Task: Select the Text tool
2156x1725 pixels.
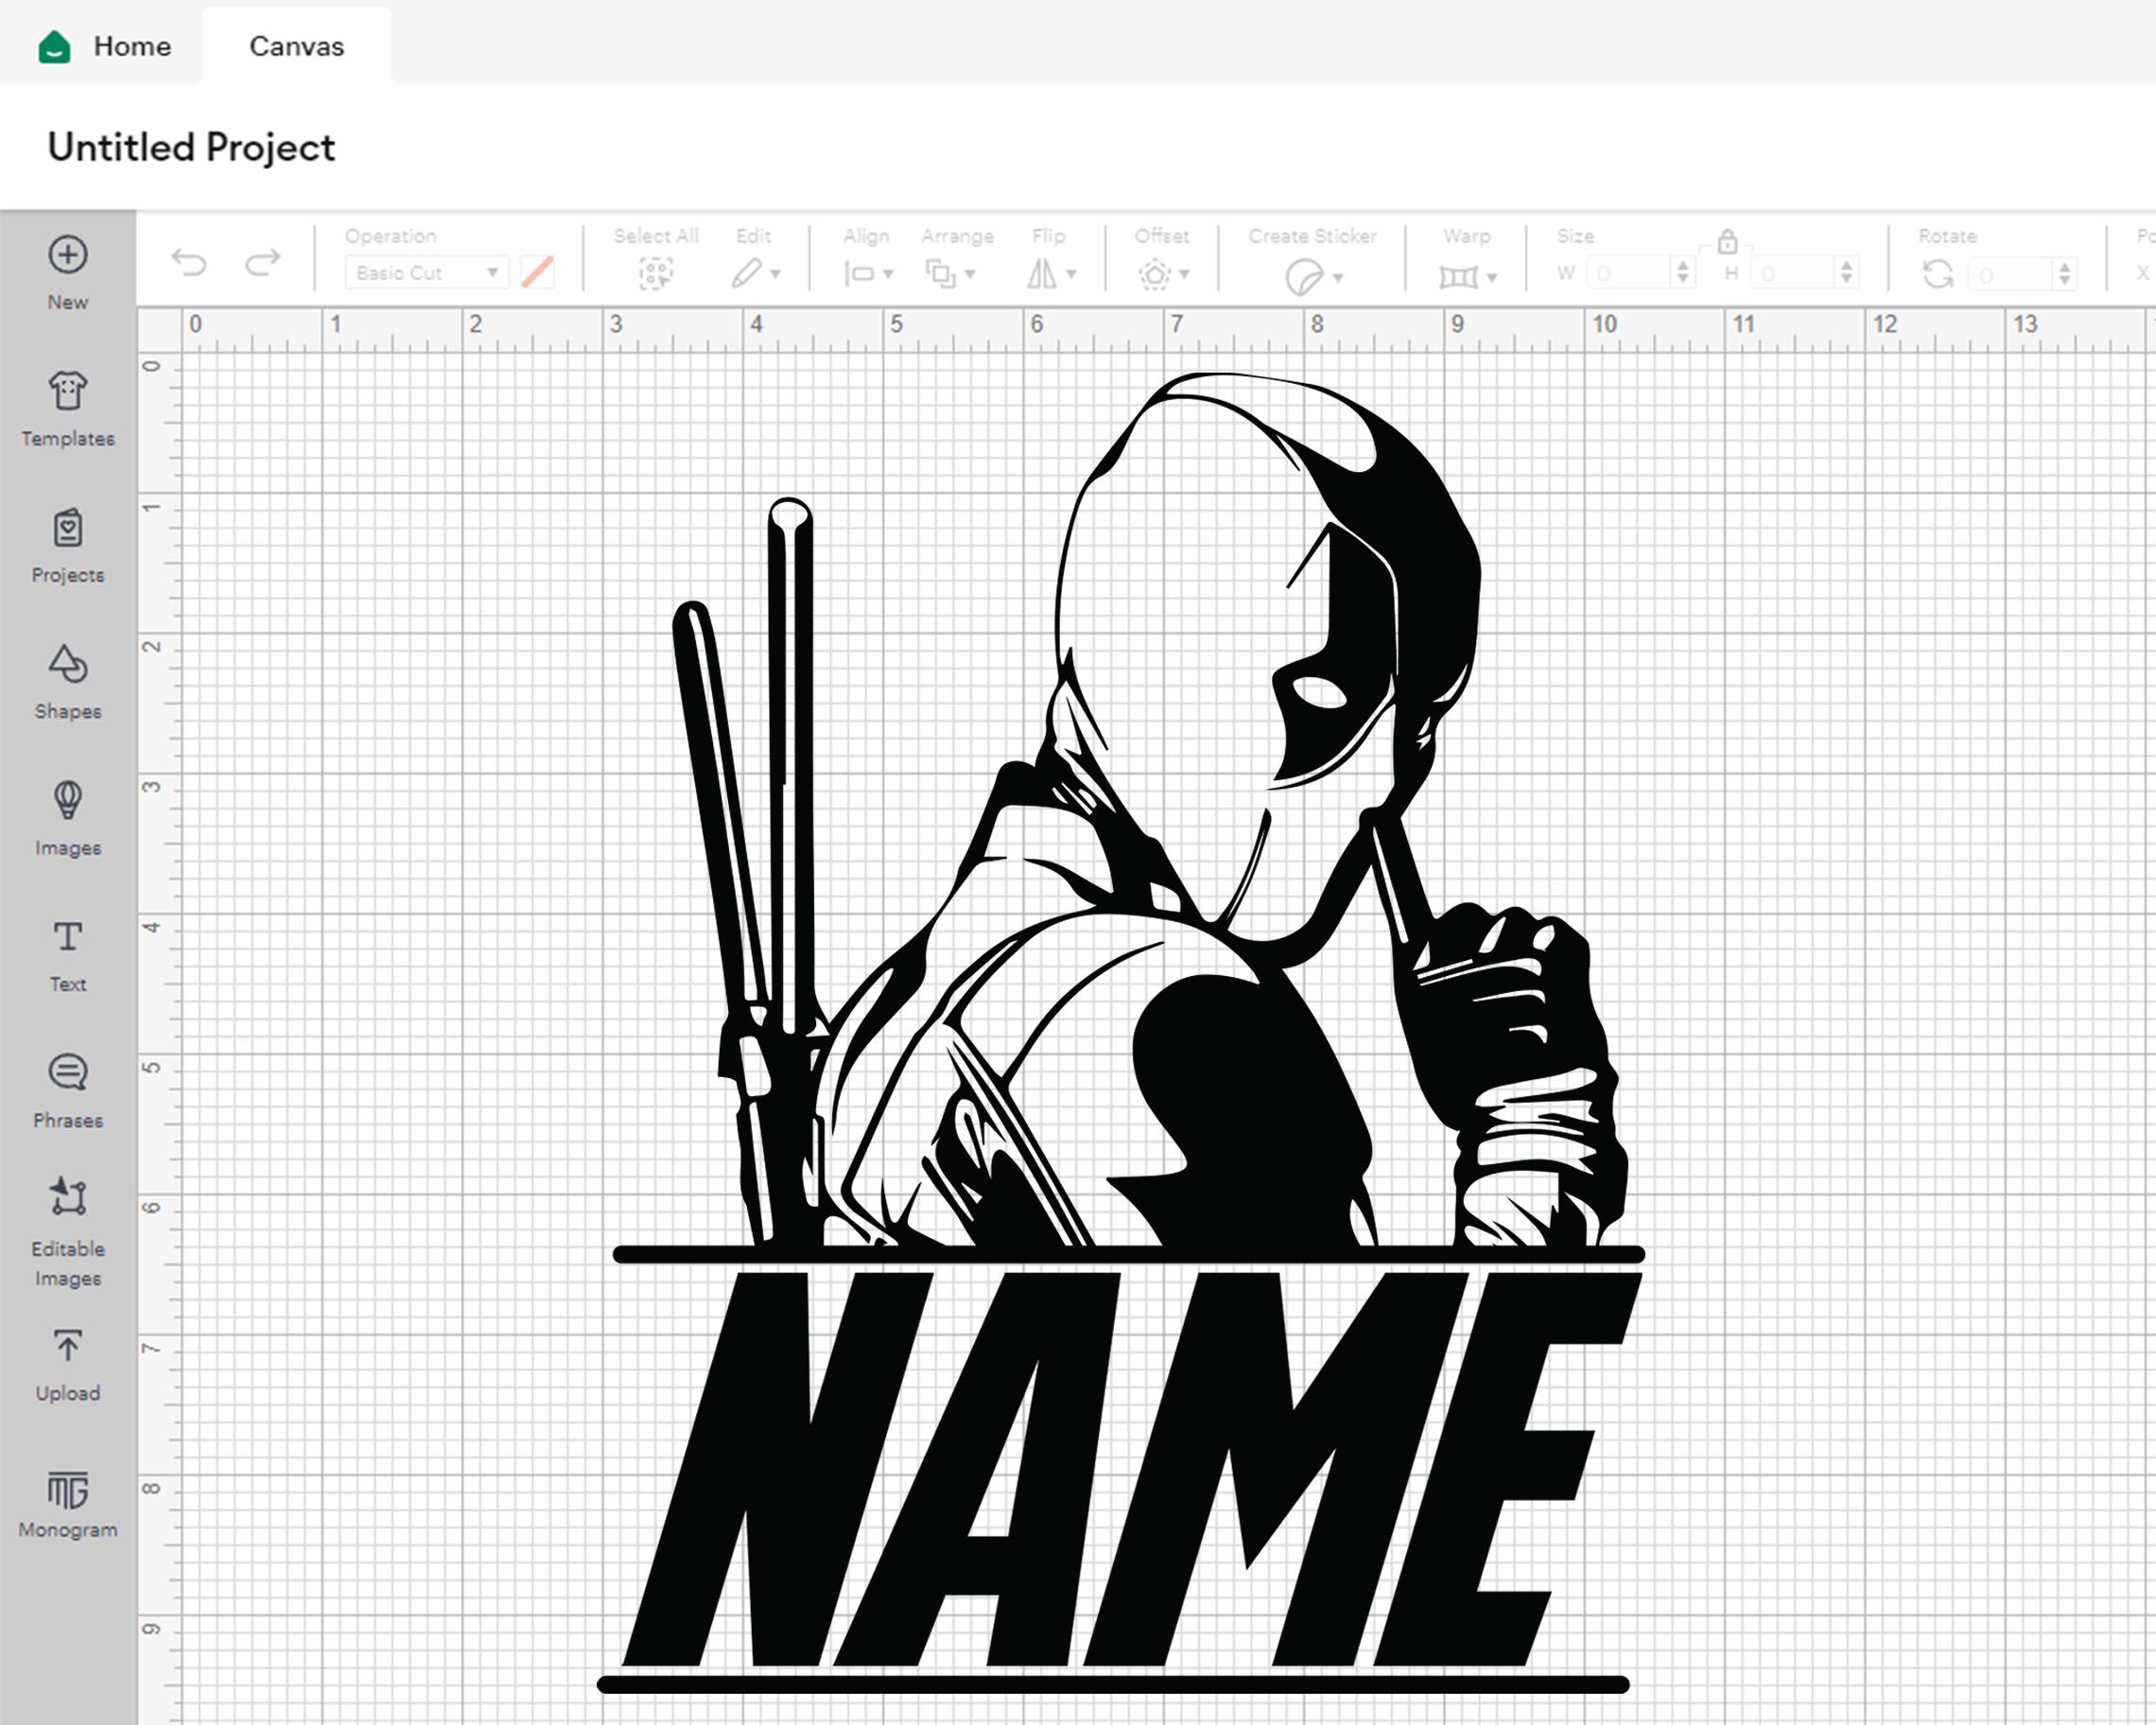Action: pos(67,955)
